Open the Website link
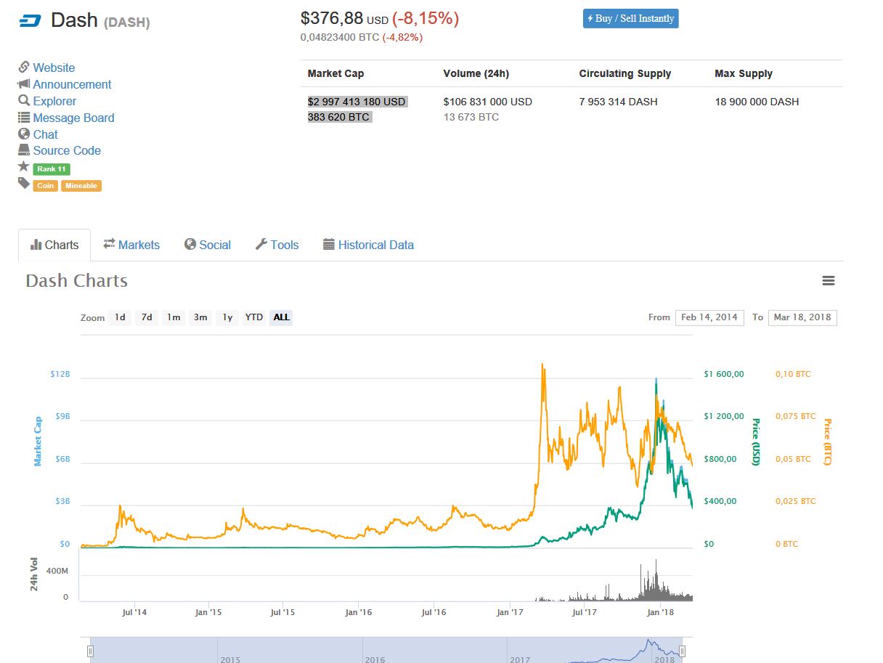Image resolution: width=883 pixels, height=663 pixels. point(54,68)
